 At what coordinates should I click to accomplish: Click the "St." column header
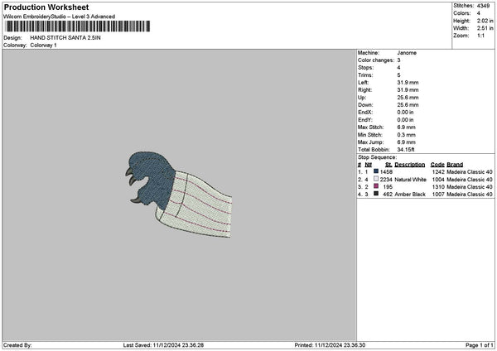coord(389,165)
